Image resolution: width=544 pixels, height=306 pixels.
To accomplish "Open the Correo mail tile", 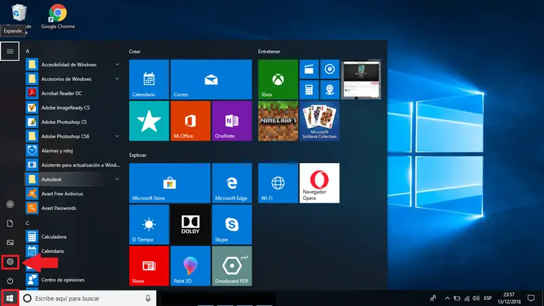I will pos(211,79).
